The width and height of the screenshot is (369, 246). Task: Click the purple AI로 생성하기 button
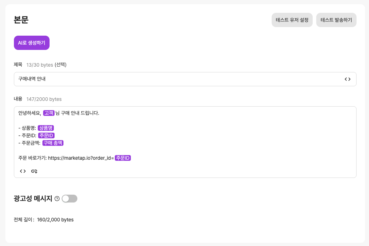point(32,43)
